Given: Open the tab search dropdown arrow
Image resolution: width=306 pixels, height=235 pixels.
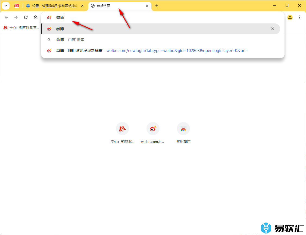Looking at the screenshot, I should pyautogui.click(x=6, y=6).
